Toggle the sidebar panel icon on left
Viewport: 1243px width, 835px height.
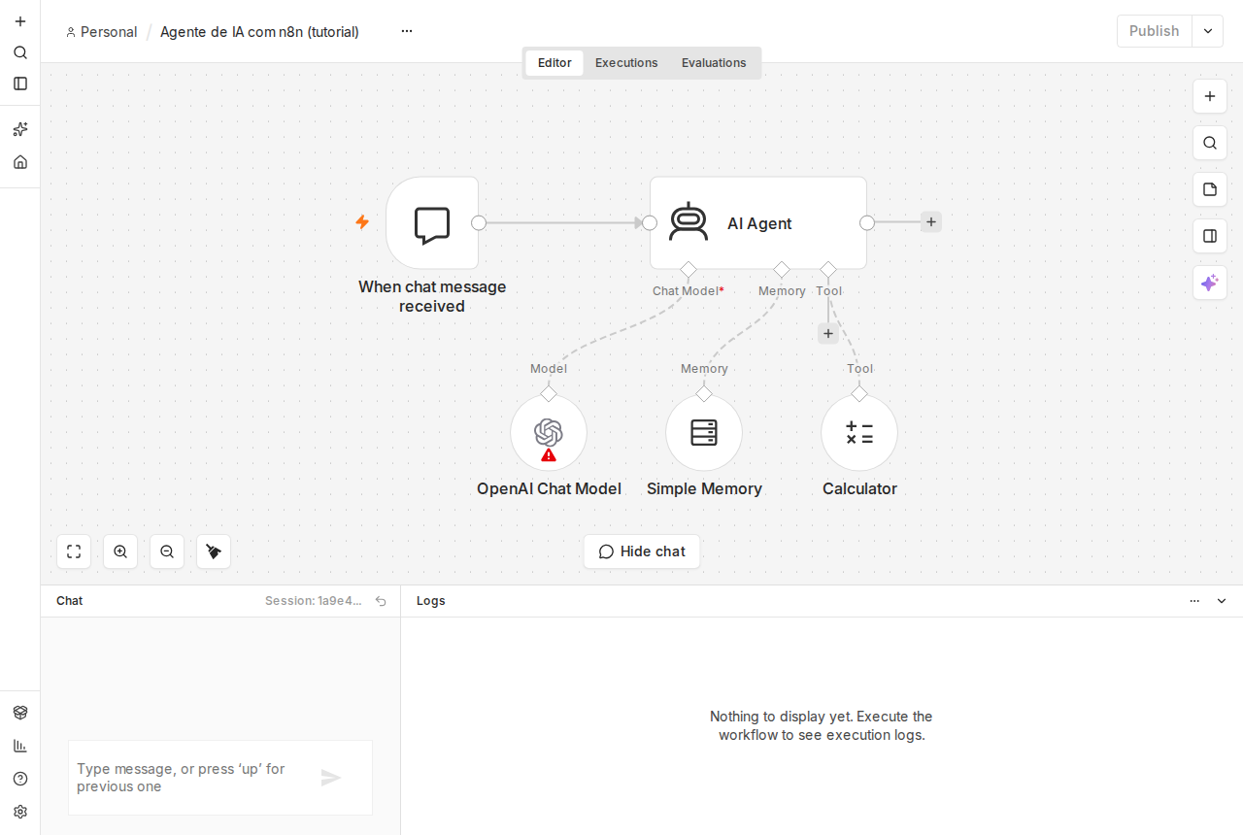click(20, 83)
